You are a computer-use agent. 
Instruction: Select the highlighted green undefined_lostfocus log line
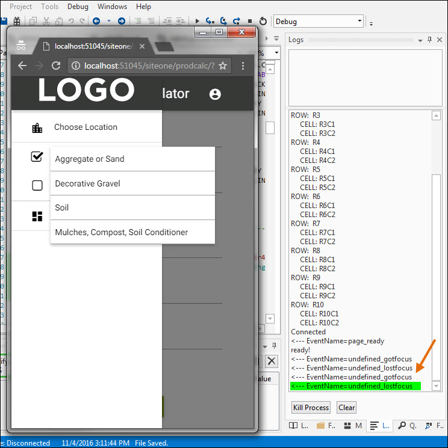(x=355, y=386)
